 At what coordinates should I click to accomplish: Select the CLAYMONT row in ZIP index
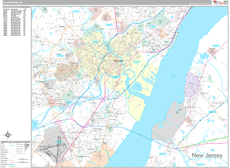click(x=15, y=18)
